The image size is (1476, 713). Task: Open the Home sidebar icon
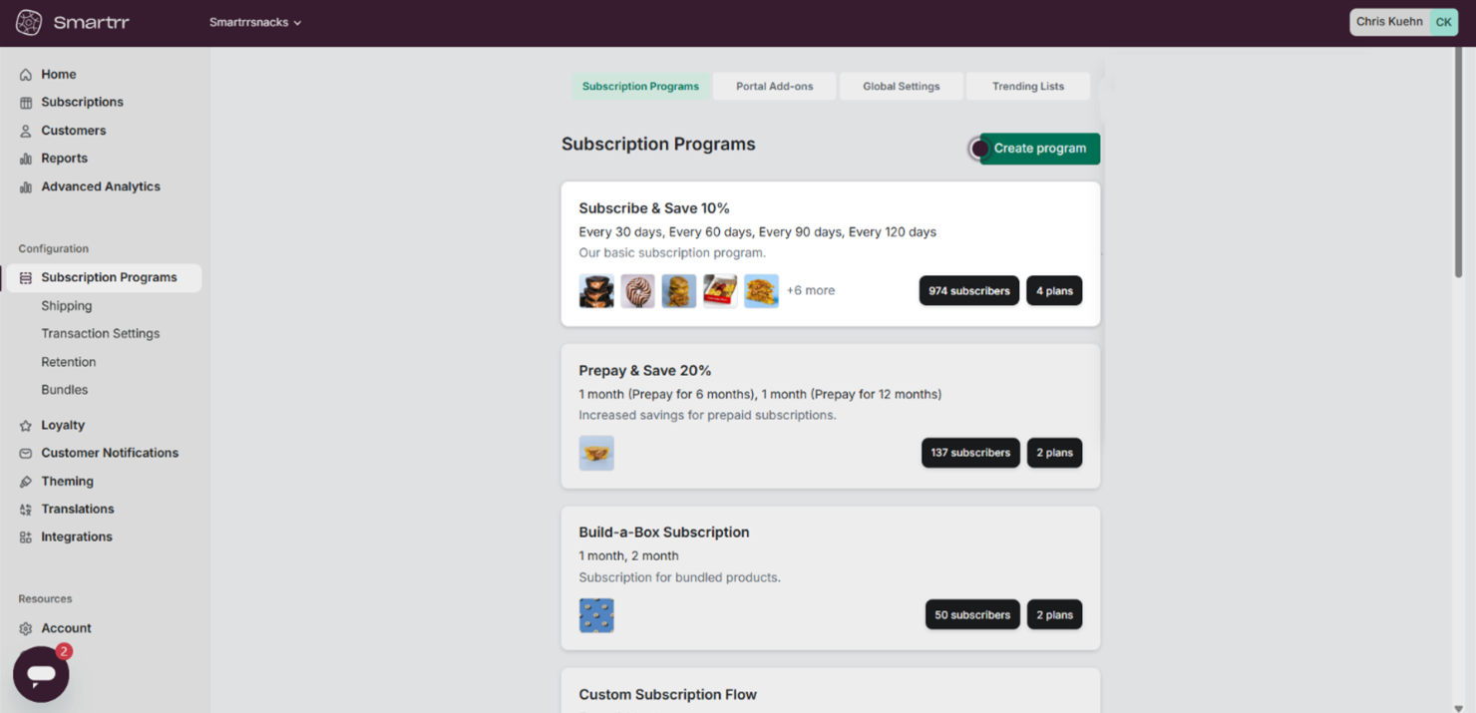[x=28, y=74]
